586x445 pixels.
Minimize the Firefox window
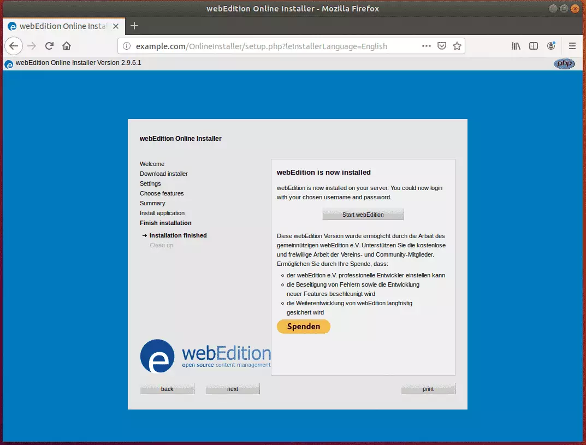click(553, 9)
